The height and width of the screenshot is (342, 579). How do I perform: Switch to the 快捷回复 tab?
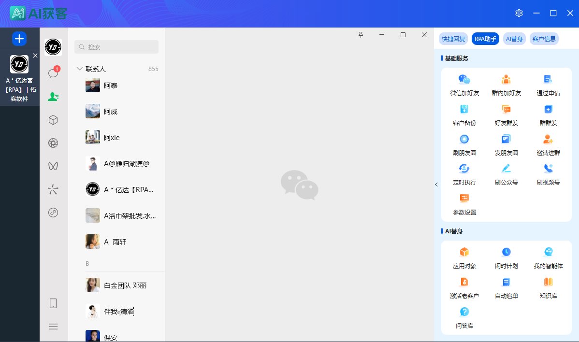tap(453, 39)
